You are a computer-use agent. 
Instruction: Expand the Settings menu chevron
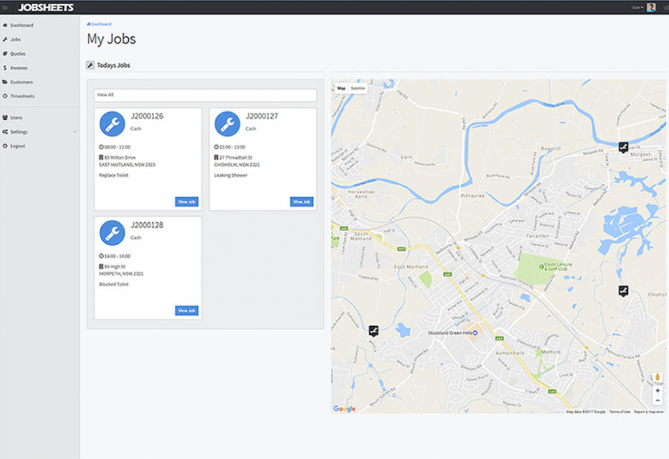coord(75,132)
